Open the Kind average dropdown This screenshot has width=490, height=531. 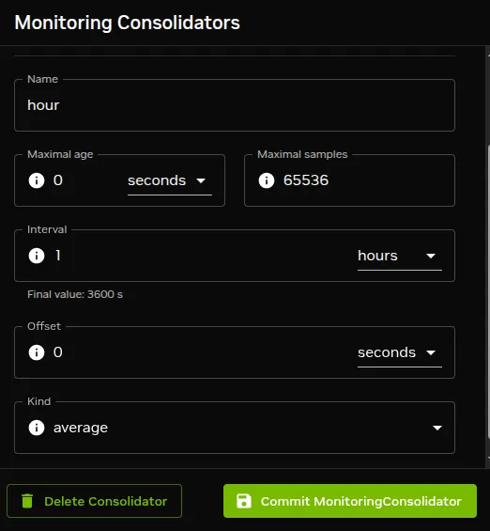(x=235, y=428)
